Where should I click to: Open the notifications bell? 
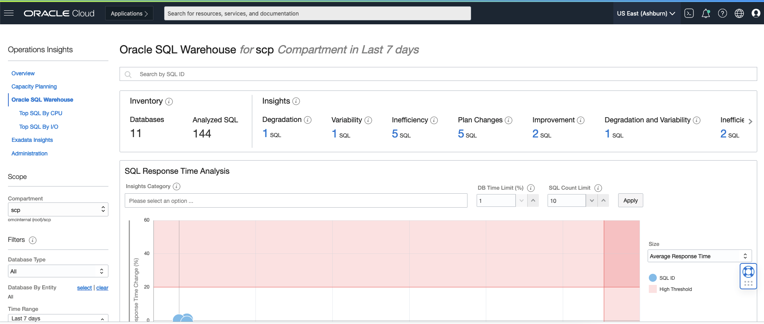pyautogui.click(x=705, y=13)
